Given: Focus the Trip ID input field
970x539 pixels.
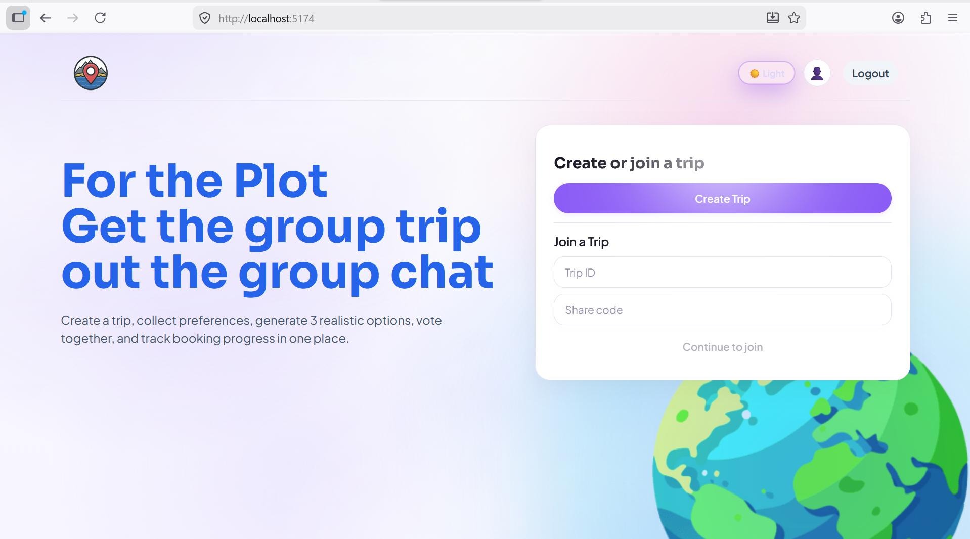Looking at the screenshot, I should click(x=722, y=272).
